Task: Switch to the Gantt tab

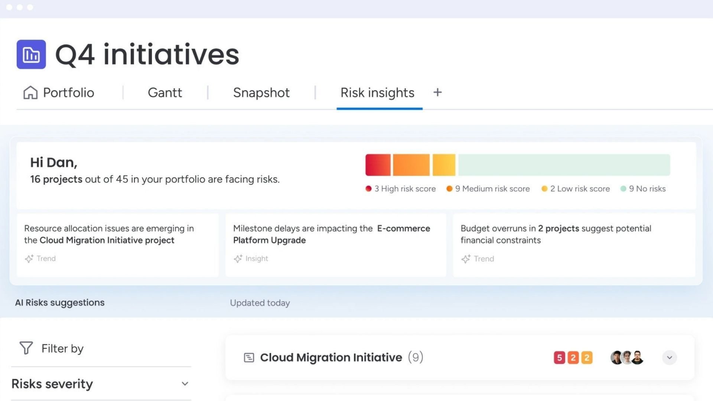Action: (165, 92)
